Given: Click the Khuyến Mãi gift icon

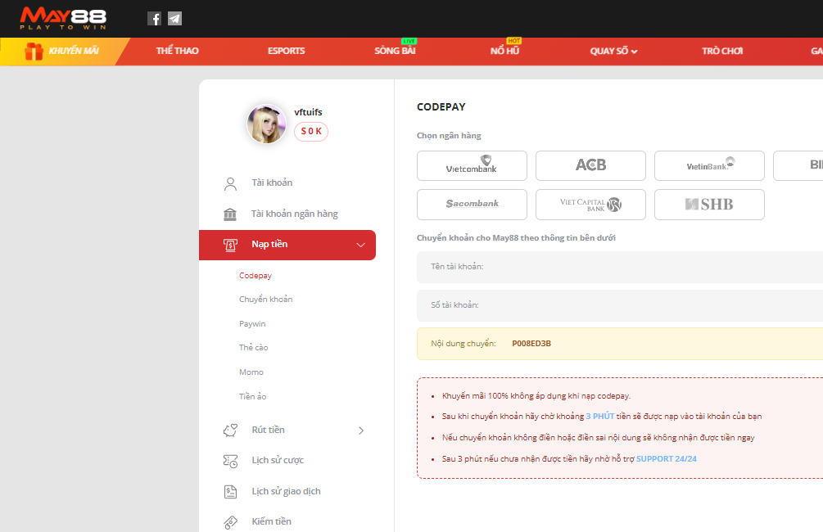Looking at the screenshot, I should [34, 51].
